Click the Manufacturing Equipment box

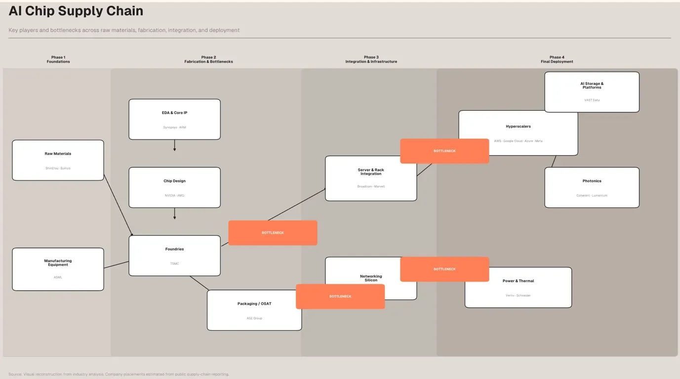tap(58, 269)
